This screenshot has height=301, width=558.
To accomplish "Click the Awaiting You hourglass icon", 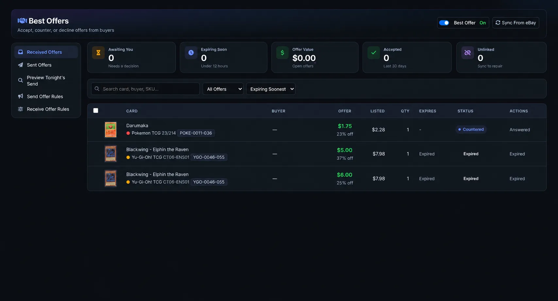I will (98, 53).
